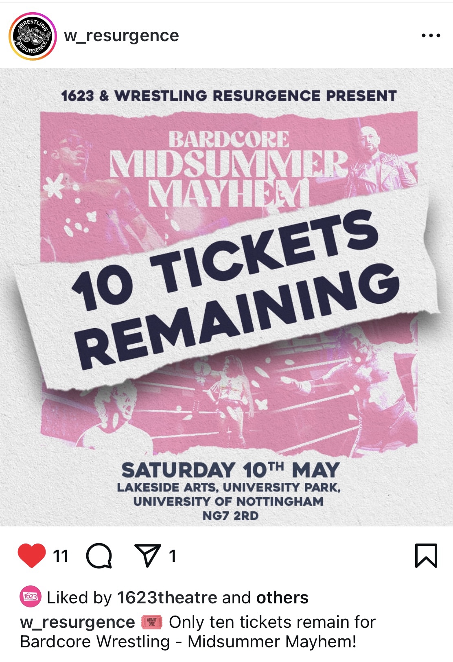Image resolution: width=453 pixels, height=662 pixels.
Task: Share post using the paper plane icon
Action: click(147, 555)
